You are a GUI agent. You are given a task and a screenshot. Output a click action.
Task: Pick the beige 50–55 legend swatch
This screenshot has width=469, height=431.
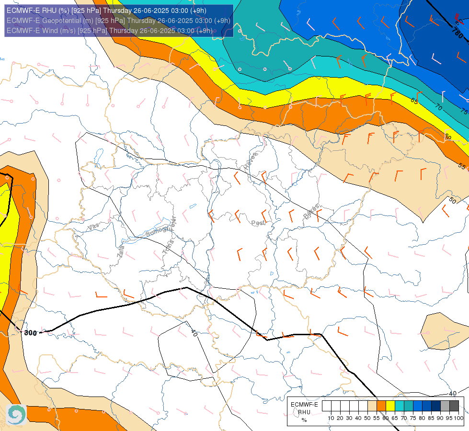(x=372, y=406)
